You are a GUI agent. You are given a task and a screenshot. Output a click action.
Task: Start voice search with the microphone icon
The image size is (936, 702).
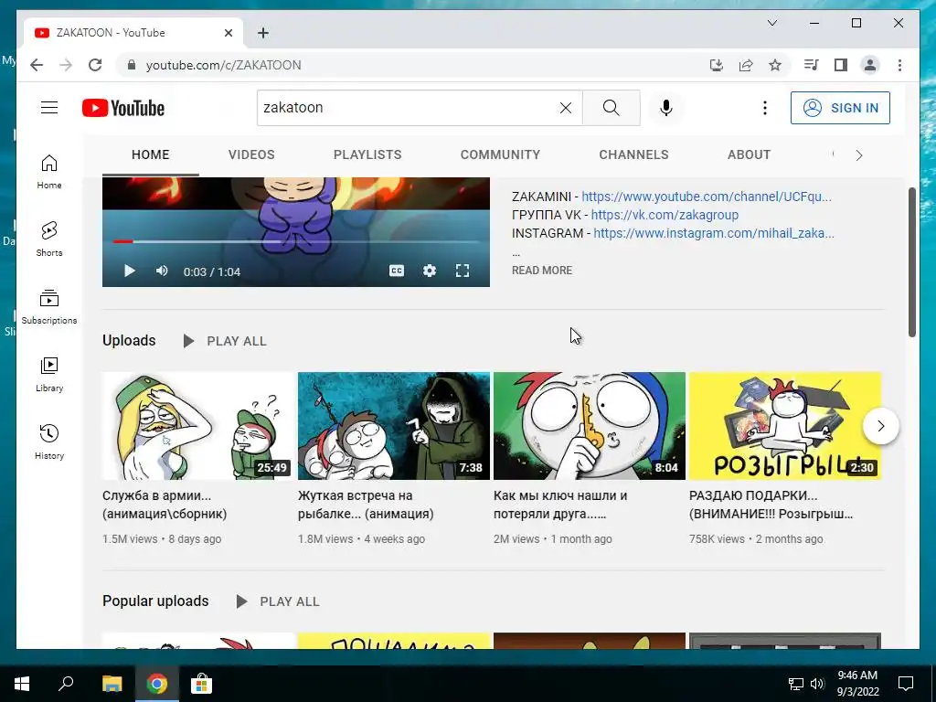[x=666, y=108]
